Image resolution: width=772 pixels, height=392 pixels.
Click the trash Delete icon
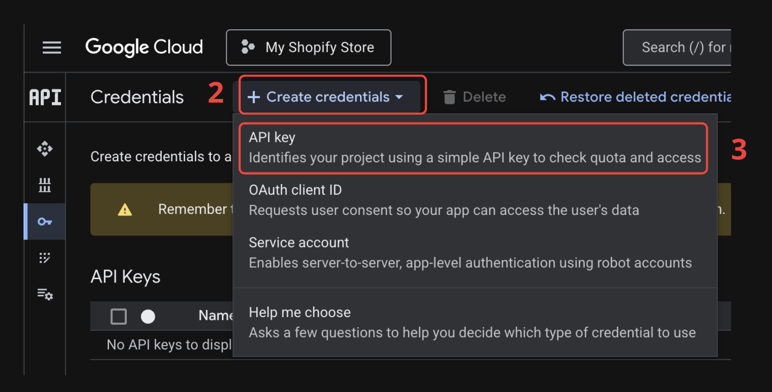click(449, 97)
